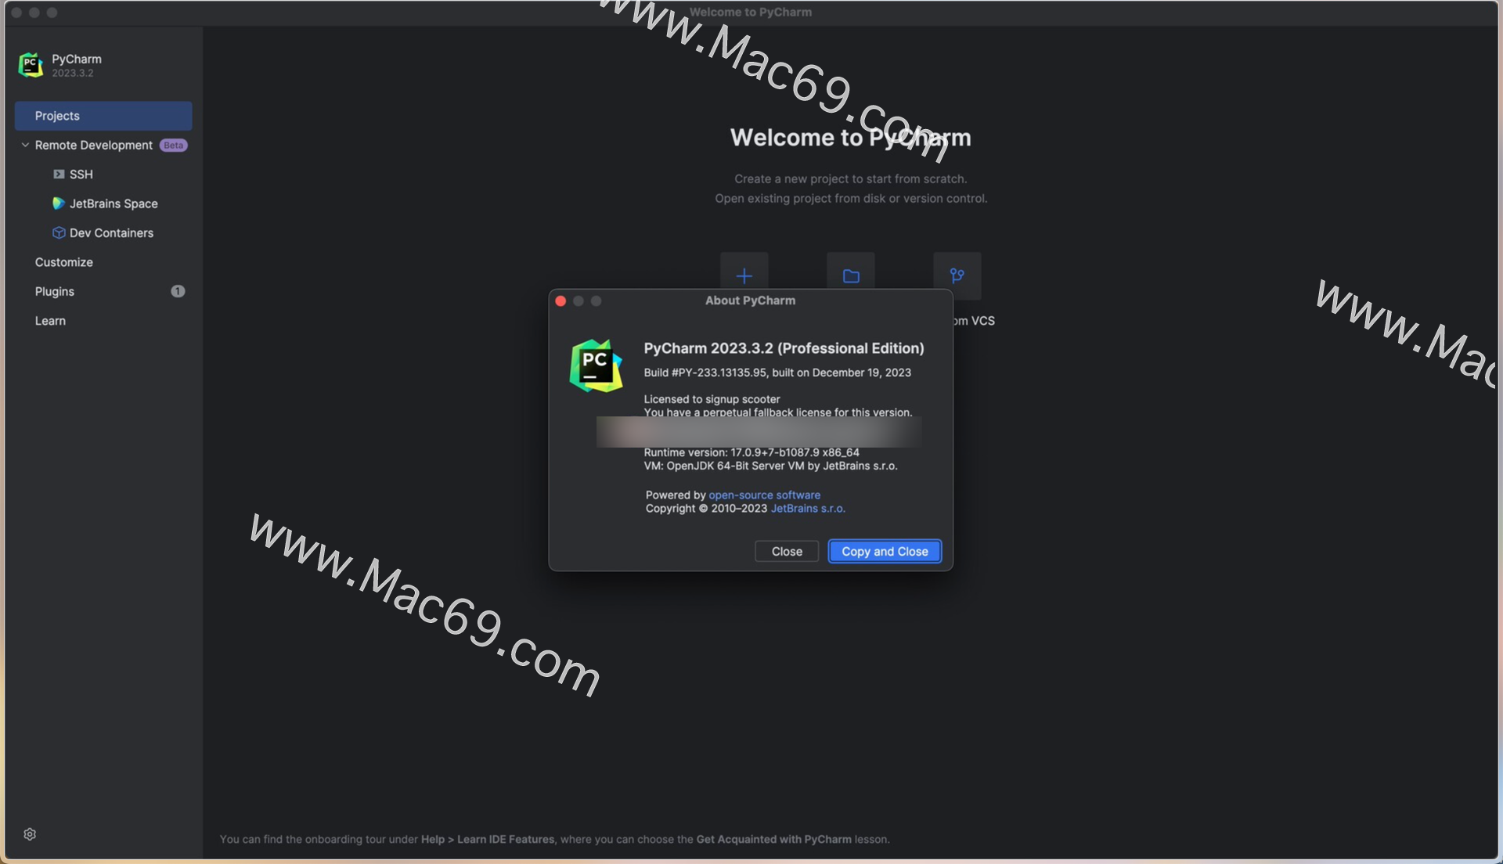Click the Dev Containers icon

[58, 233]
